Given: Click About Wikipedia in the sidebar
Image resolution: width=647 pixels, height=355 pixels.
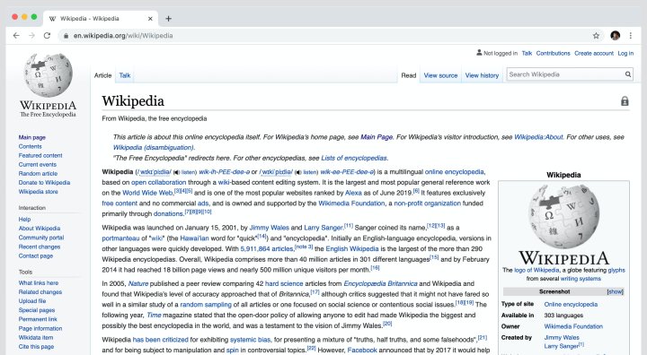Looking at the screenshot, I should [x=40, y=229].
